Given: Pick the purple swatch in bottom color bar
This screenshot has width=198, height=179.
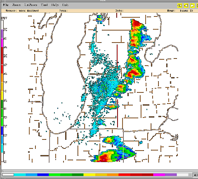Looking at the screenshot, I should 171,175.
